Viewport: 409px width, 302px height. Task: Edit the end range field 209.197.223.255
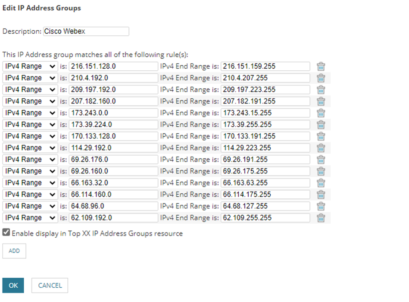click(x=265, y=90)
